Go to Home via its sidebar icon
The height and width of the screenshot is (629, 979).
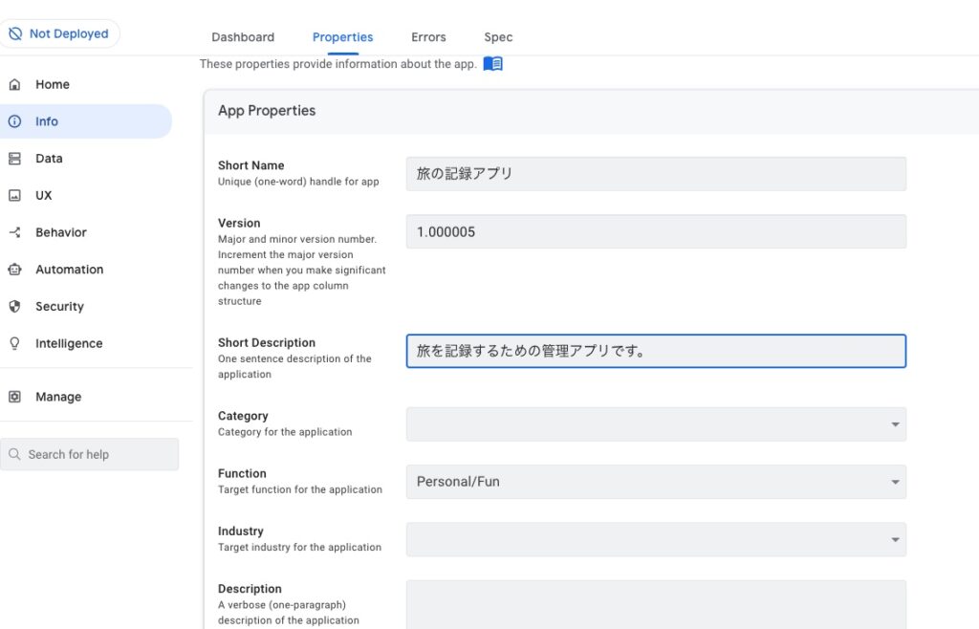pos(15,84)
